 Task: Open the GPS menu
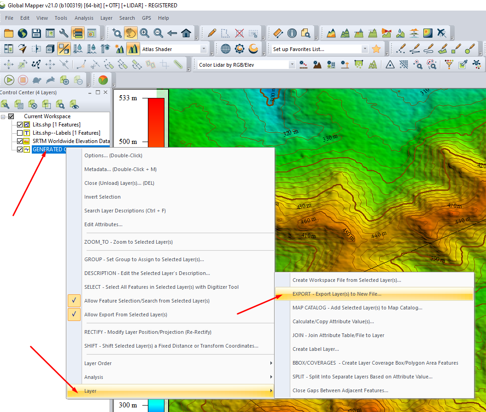coord(146,18)
